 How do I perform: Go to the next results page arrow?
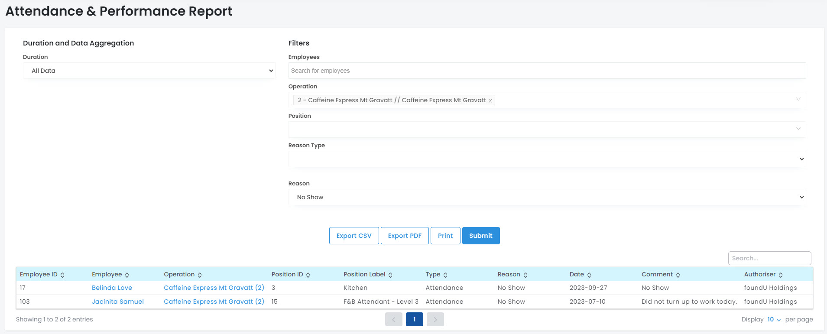(x=435, y=319)
